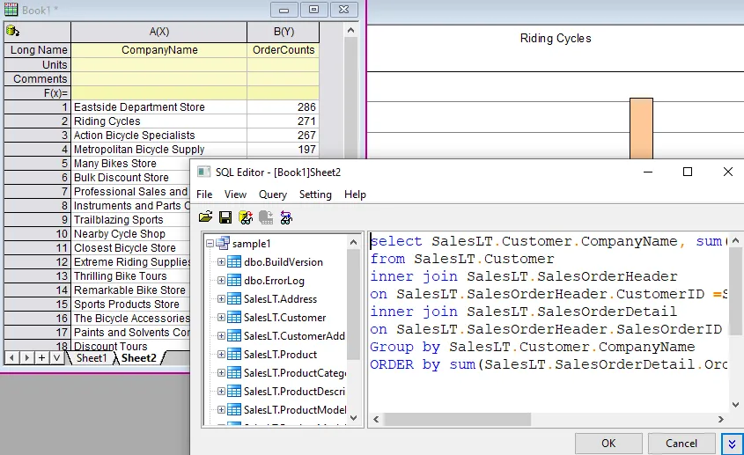Image resolution: width=744 pixels, height=455 pixels.
Task: Click the previous sheet arrow in Book1
Action: (12, 357)
